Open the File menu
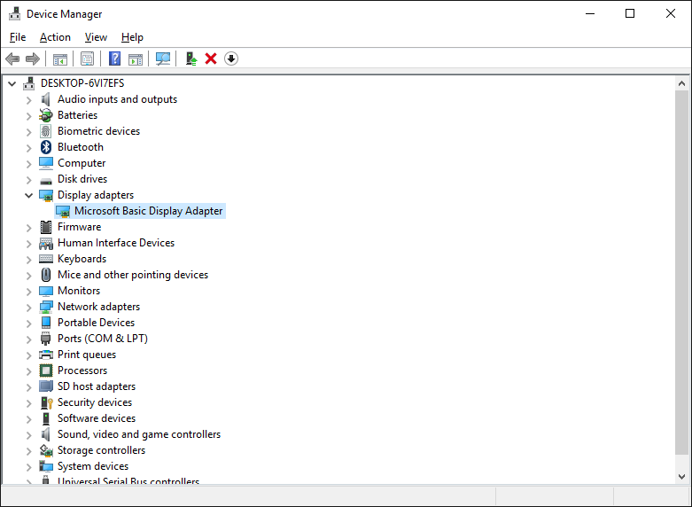The height and width of the screenshot is (507, 692). tap(18, 37)
